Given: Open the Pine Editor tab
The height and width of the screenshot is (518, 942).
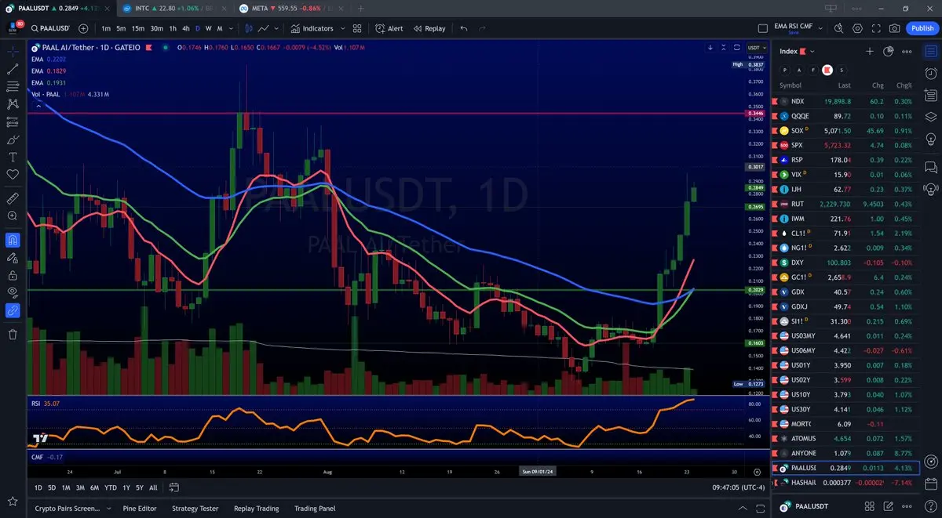Looking at the screenshot, I should pos(140,509).
